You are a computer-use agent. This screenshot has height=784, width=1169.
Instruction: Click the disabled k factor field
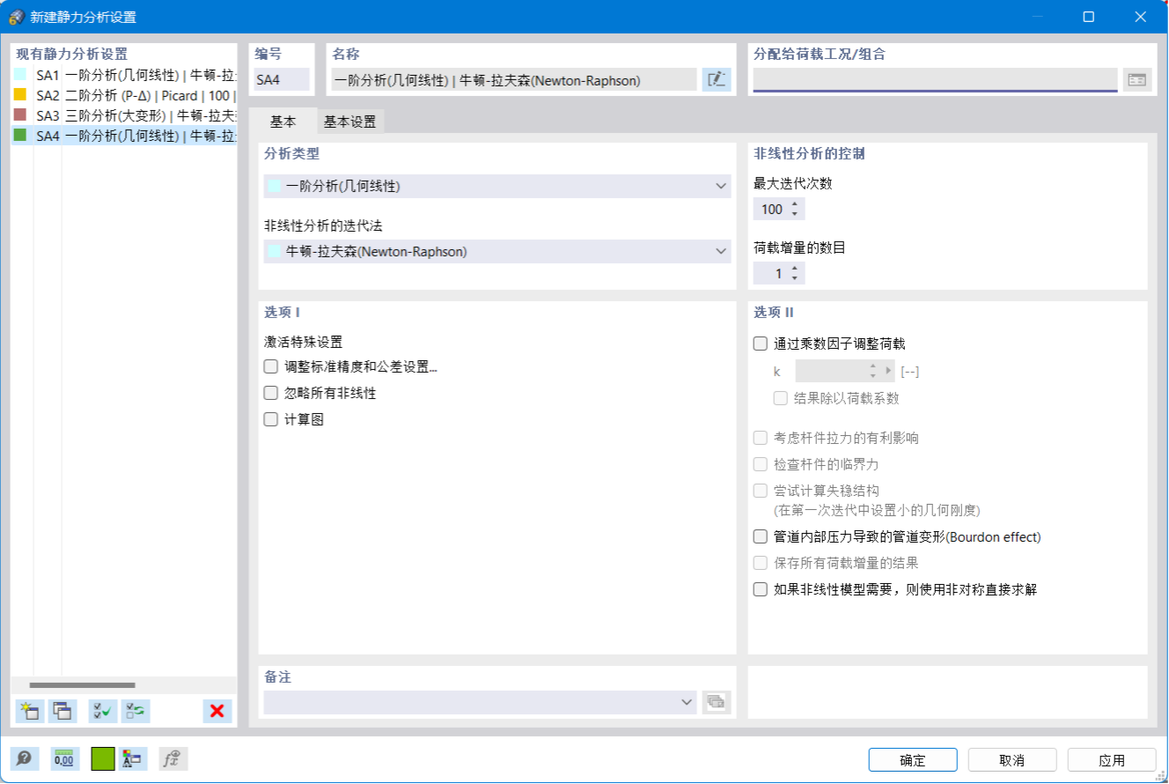[831, 371]
